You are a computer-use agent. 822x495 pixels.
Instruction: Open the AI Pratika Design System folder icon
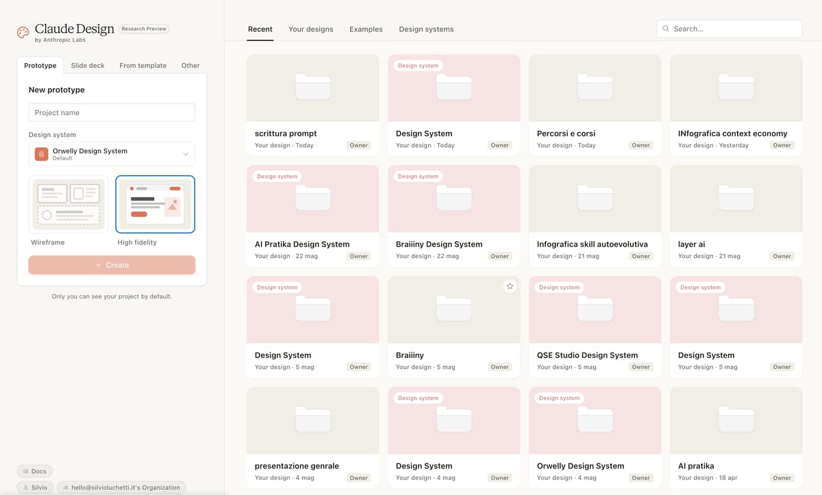[313, 198]
